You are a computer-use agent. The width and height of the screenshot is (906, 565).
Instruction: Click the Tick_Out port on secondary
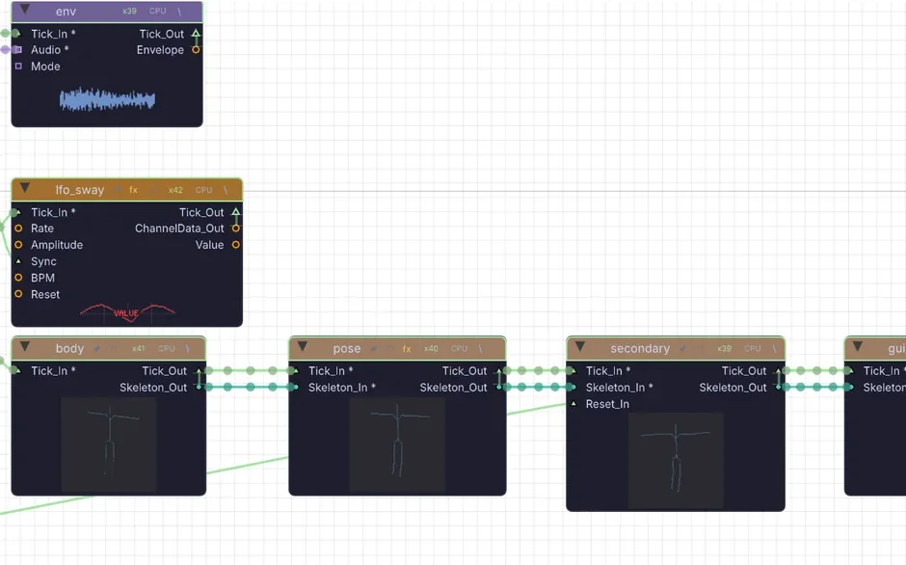(x=779, y=370)
